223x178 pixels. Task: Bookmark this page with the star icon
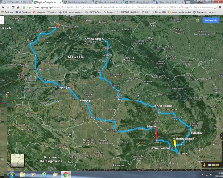pyautogui.click(x=215, y=8)
